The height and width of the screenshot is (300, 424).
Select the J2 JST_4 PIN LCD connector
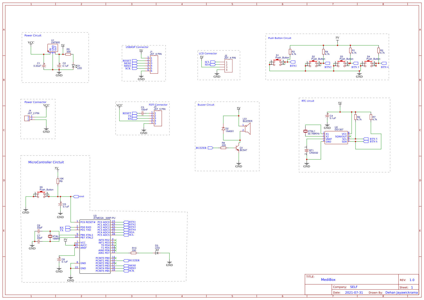pos(228,66)
